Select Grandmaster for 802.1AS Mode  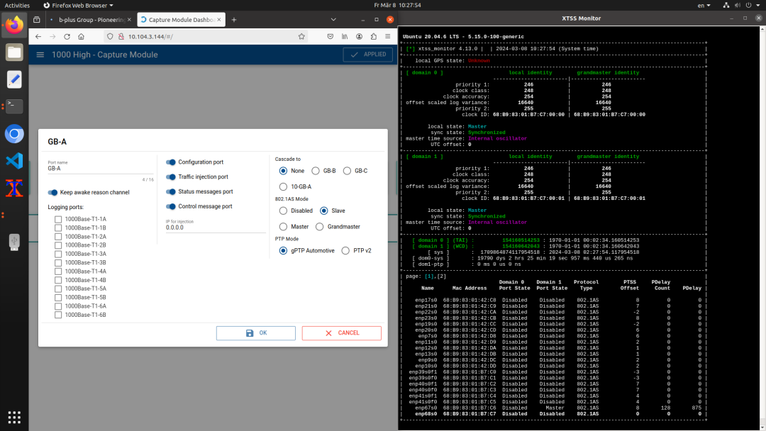click(x=320, y=227)
